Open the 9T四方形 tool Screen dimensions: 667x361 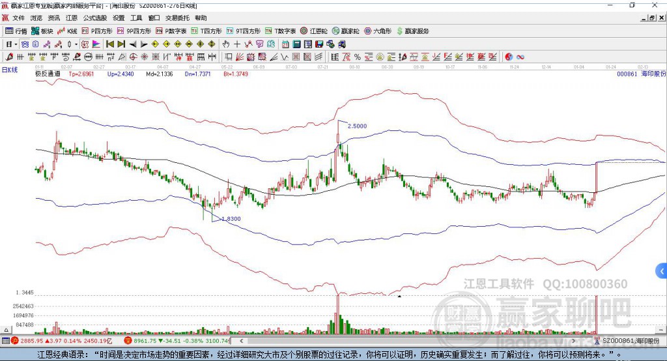click(x=244, y=31)
